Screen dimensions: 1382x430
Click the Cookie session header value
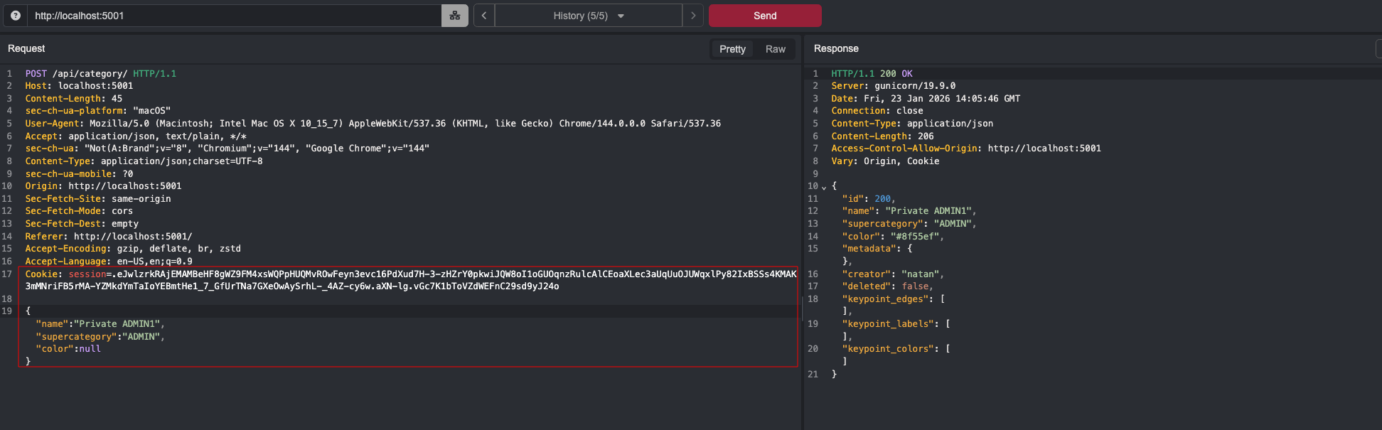[x=411, y=280]
